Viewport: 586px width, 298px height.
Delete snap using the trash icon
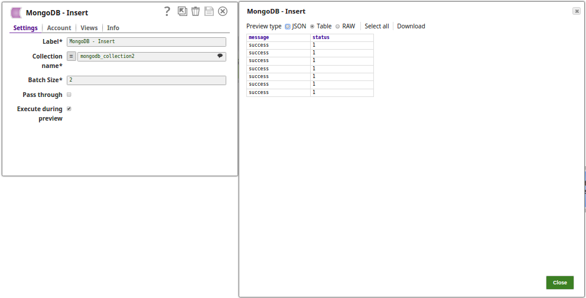click(x=196, y=11)
